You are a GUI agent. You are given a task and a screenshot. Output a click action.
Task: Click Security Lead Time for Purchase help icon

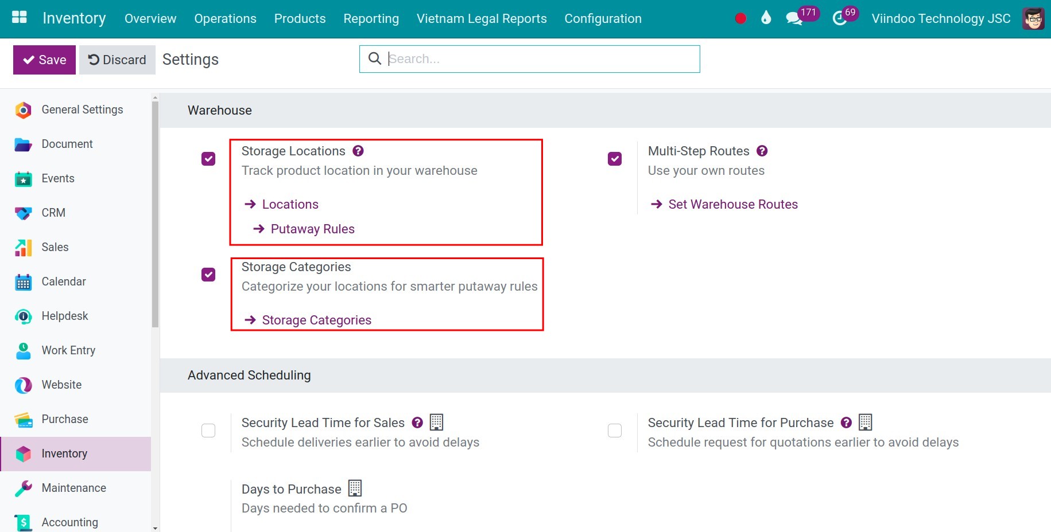[x=846, y=423]
